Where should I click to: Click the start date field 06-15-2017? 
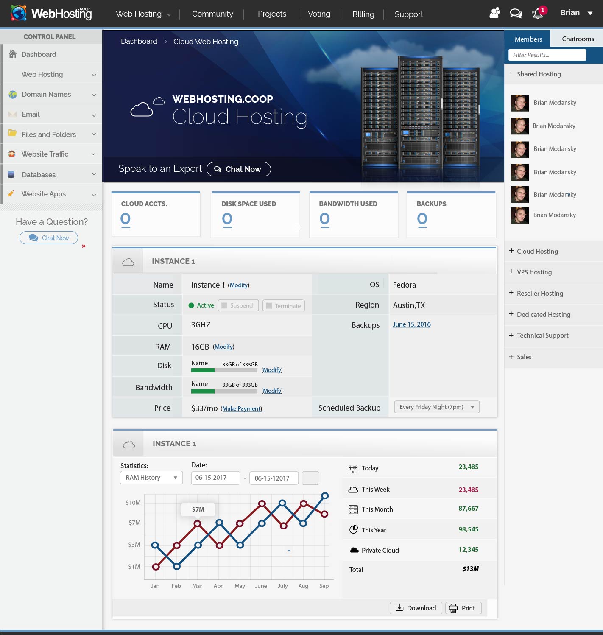coord(216,478)
